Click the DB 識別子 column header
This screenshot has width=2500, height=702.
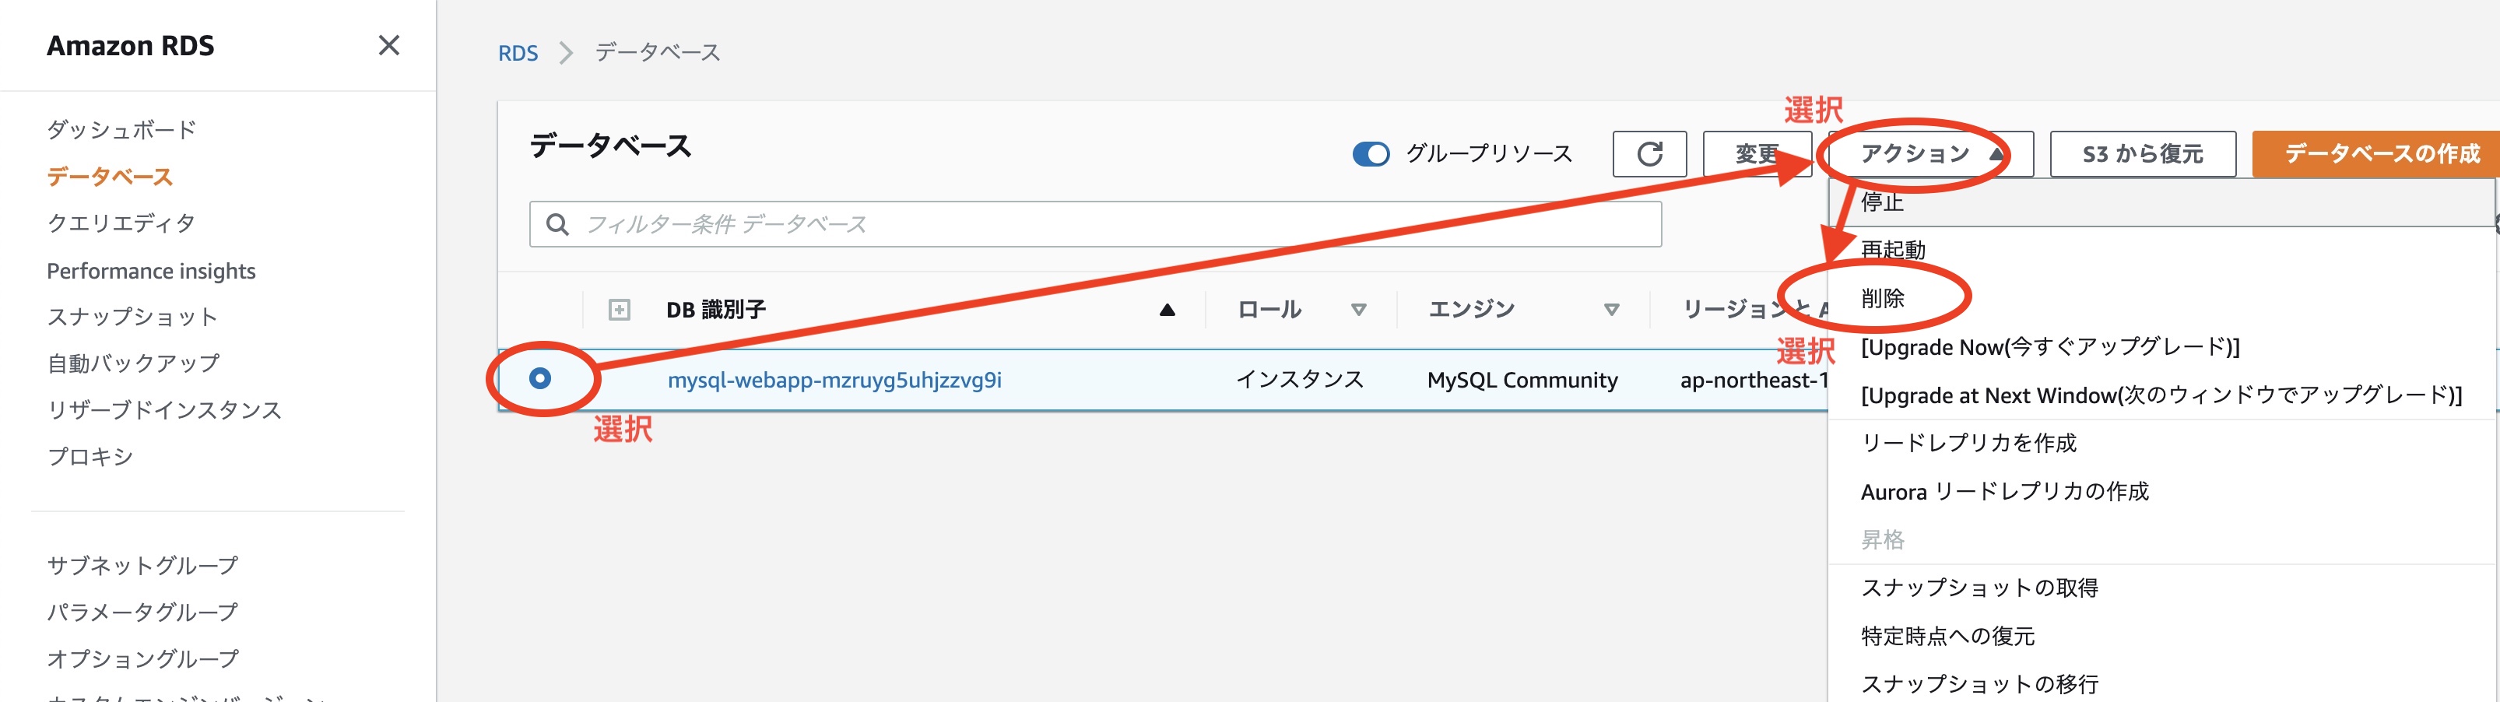click(x=715, y=310)
